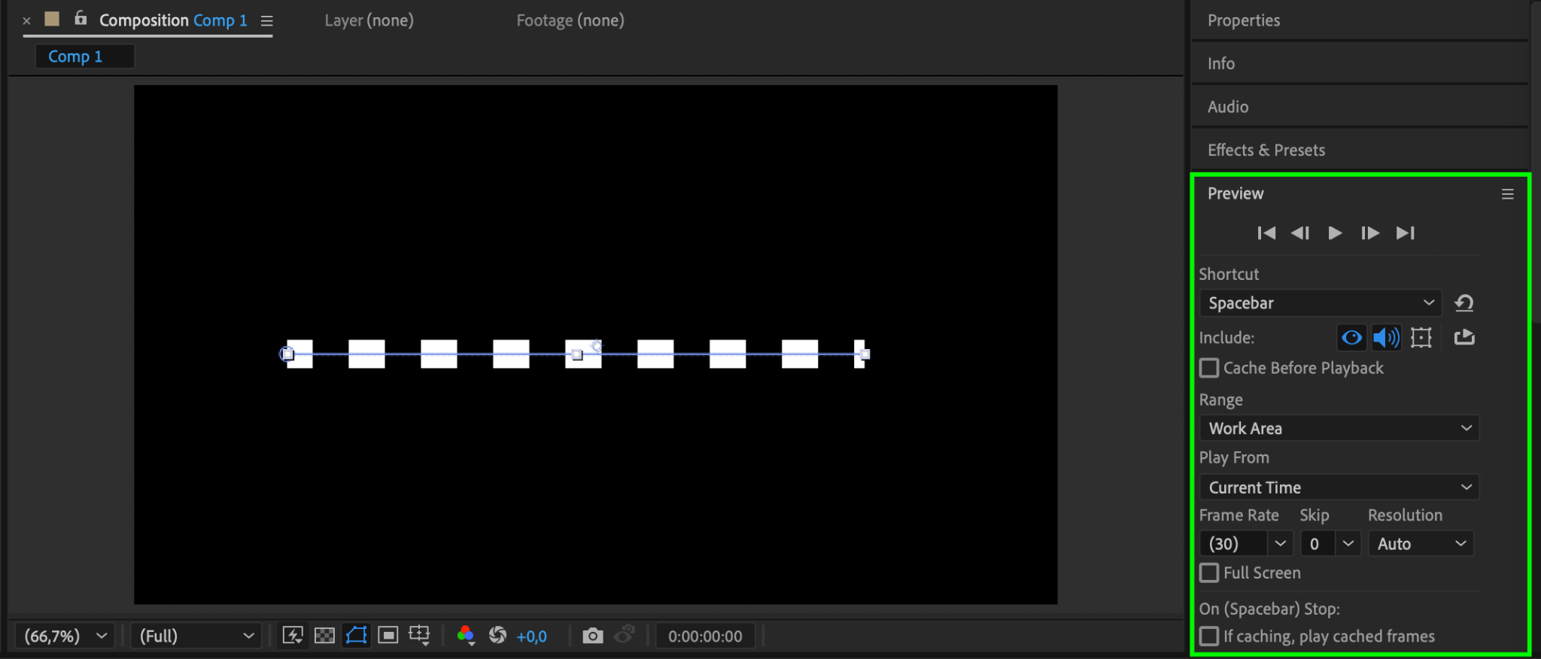Click the Comp 1 breadcrumb button
The height and width of the screenshot is (659, 1541).
pos(85,56)
